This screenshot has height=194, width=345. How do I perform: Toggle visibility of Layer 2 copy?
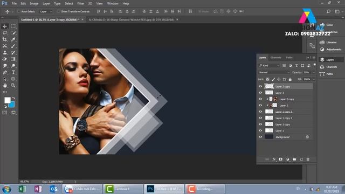(x=260, y=99)
